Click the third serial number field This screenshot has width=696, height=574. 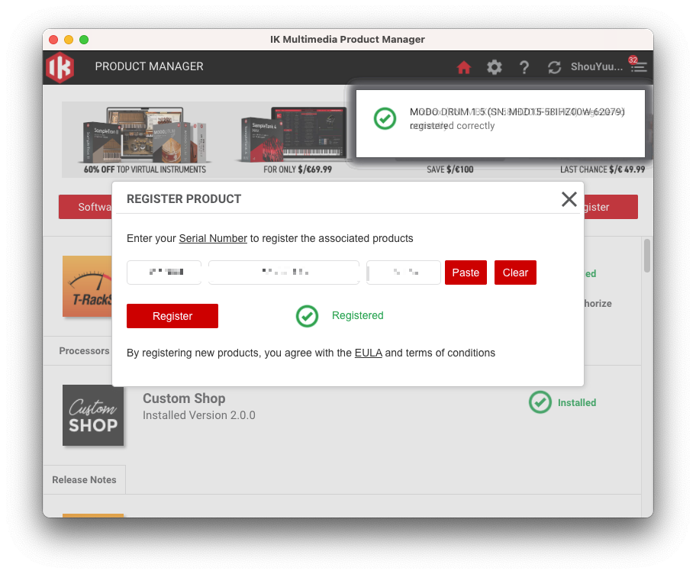tap(403, 272)
